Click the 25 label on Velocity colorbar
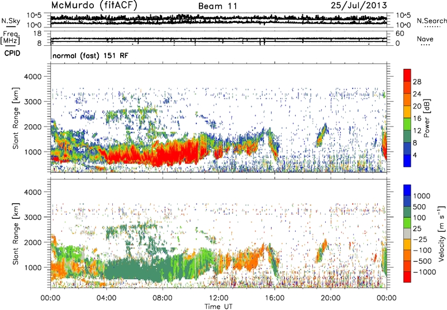 [x=417, y=229]
